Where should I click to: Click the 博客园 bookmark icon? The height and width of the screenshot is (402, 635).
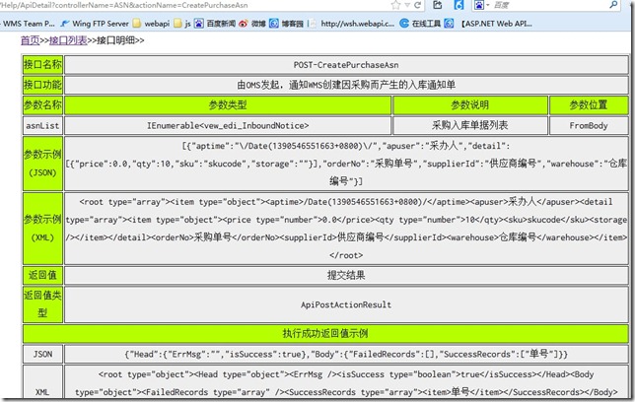click(274, 24)
